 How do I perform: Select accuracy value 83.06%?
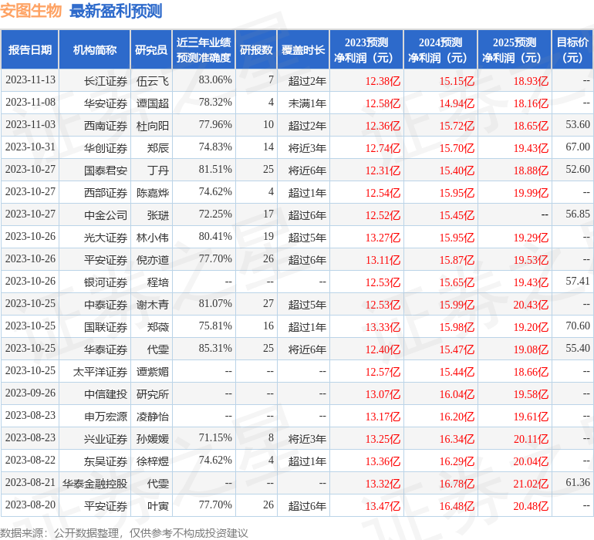(215, 80)
